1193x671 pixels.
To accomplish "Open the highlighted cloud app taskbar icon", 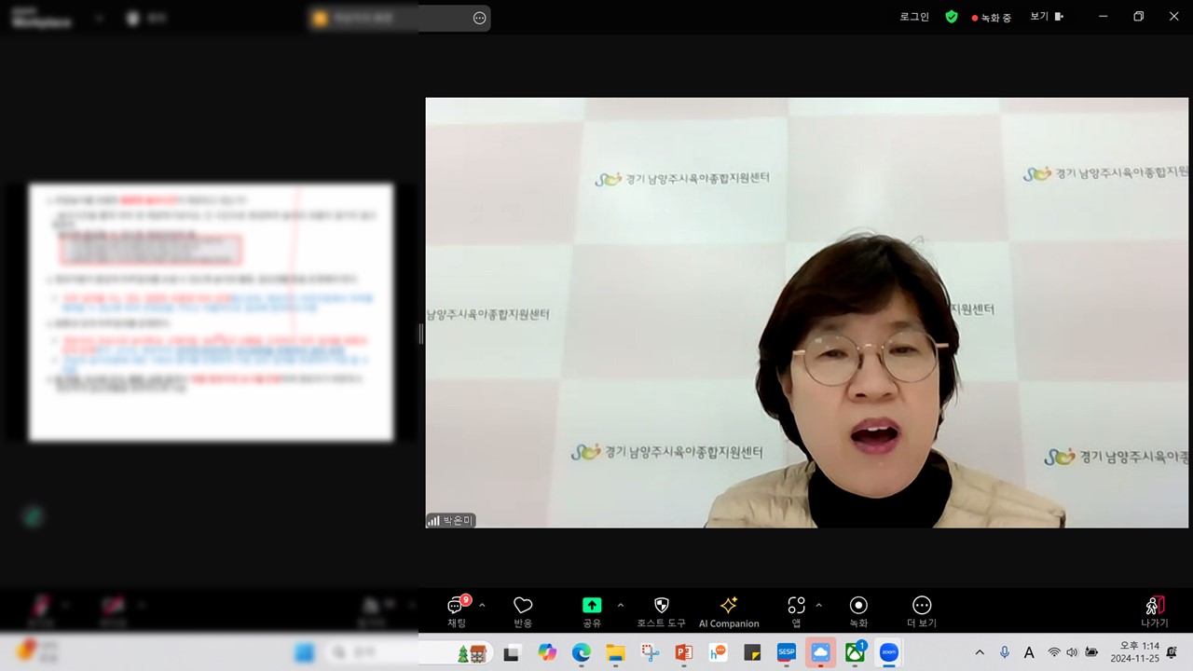I will pos(821,653).
